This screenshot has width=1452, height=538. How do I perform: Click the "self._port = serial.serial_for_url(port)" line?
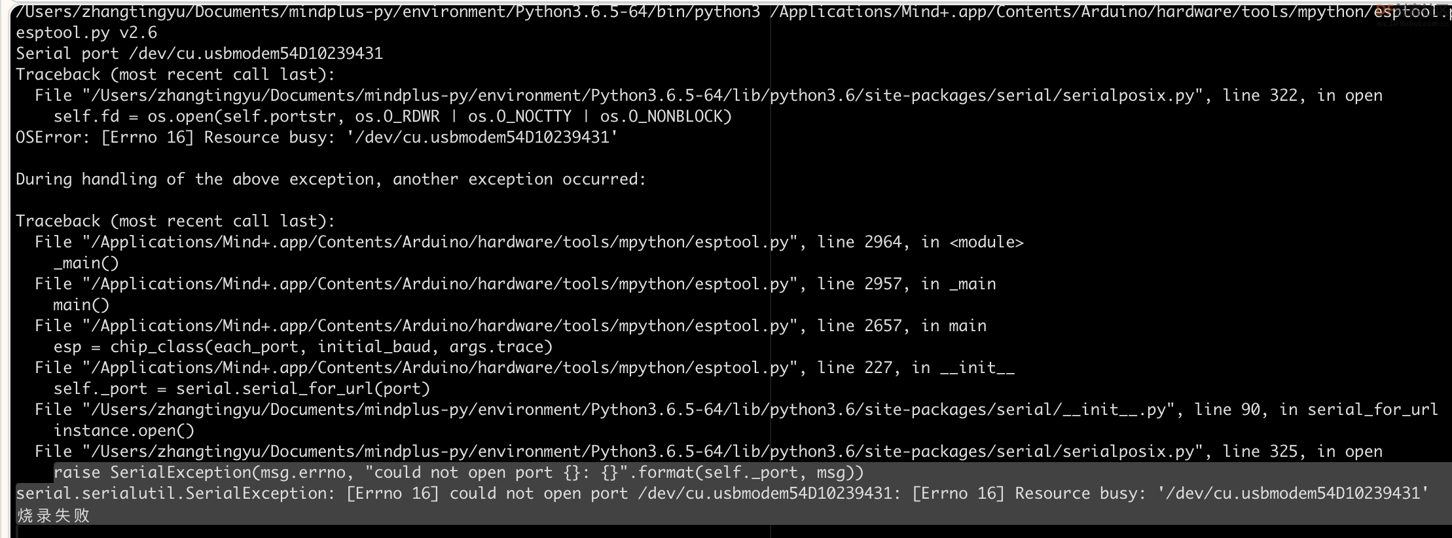tap(242, 389)
